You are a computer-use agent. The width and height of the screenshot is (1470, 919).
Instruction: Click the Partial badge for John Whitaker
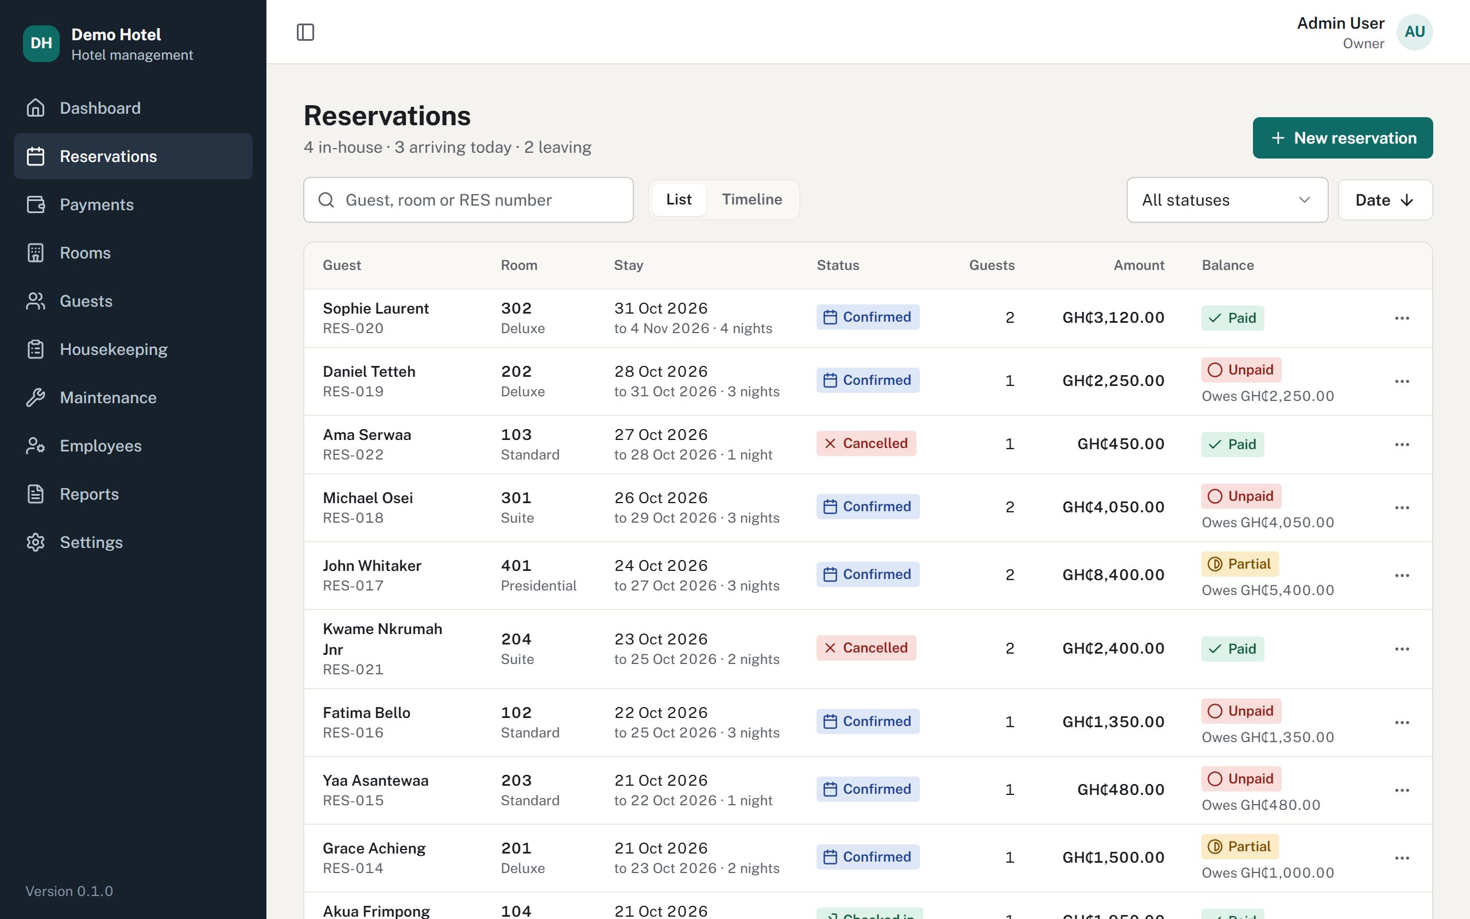tap(1240, 563)
